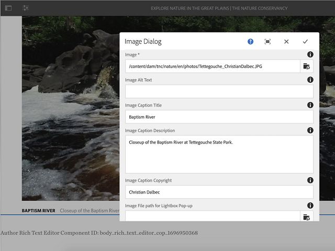Edit the Baptism River caption title
Viewport: 335px width, 251px height.
click(x=219, y=117)
